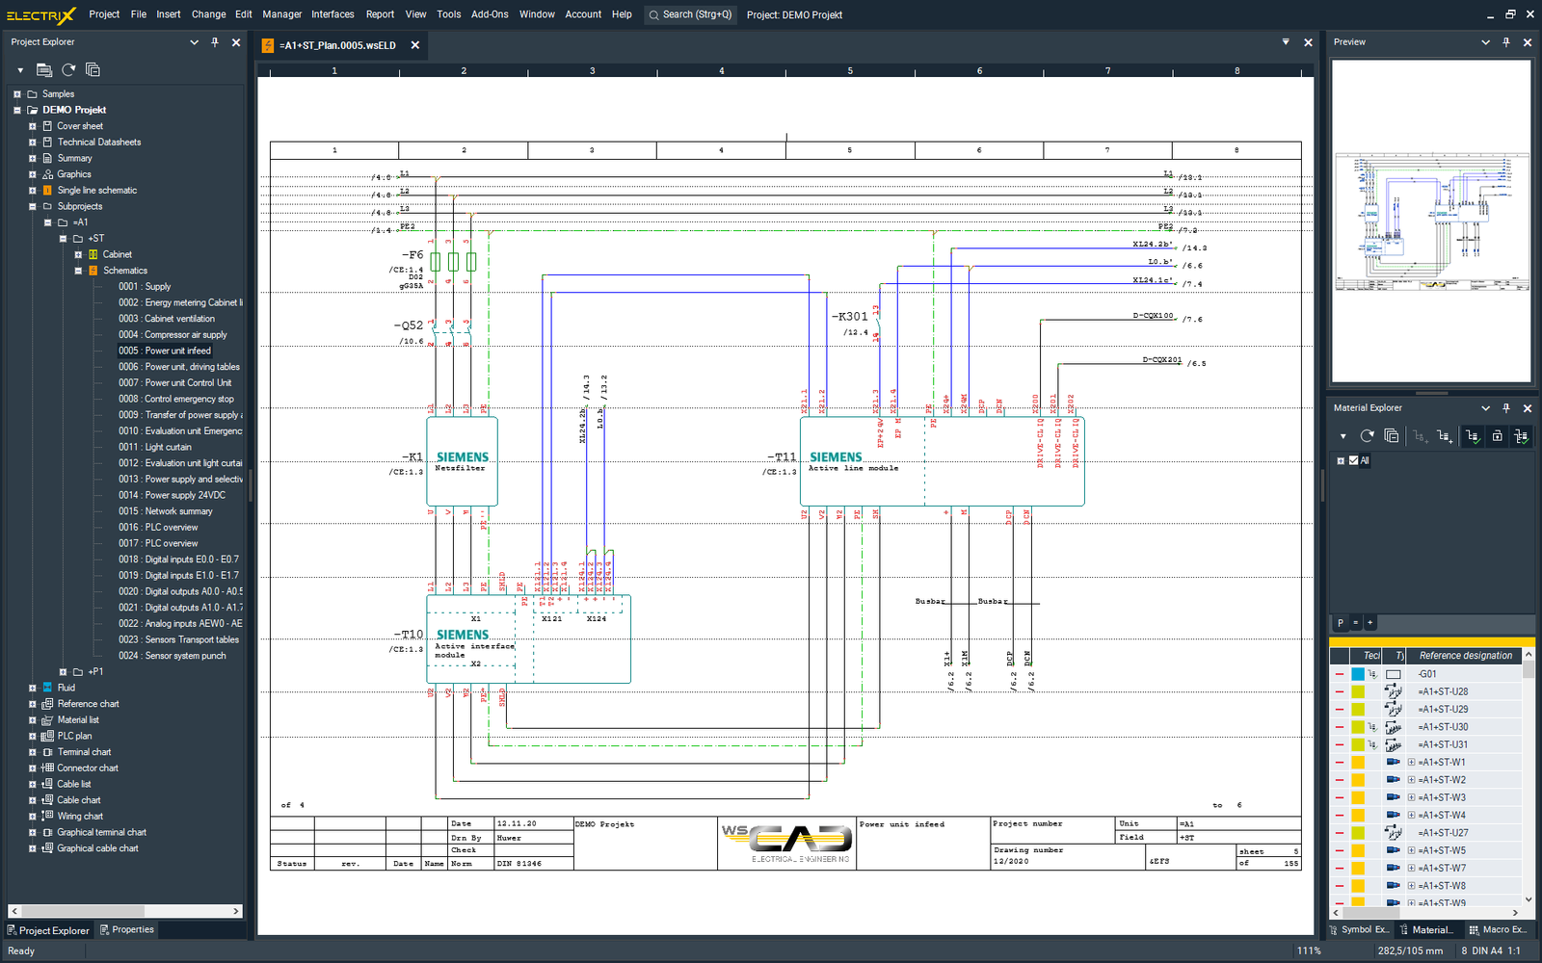Uncheck the All checkbox in Material Explorer

pos(1353,460)
